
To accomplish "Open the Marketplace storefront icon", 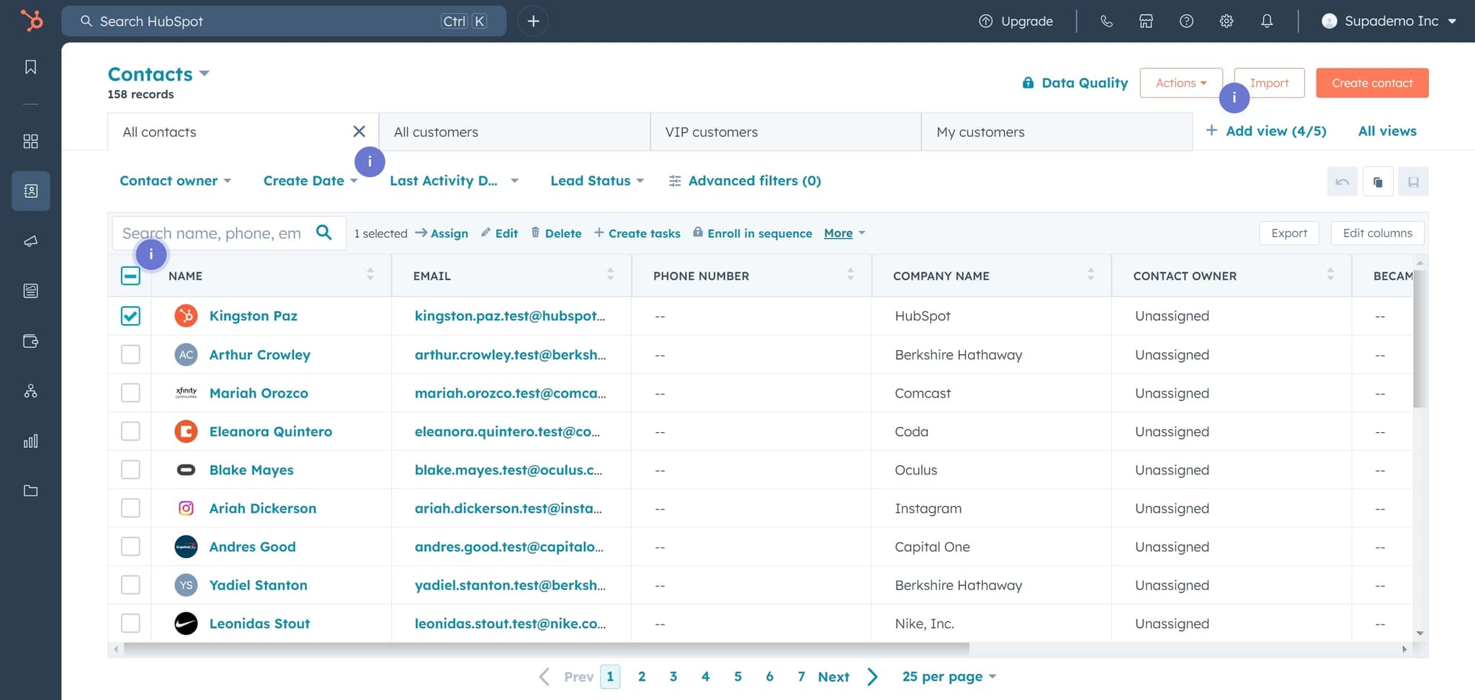I will pyautogui.click(x=1146, y=21).
